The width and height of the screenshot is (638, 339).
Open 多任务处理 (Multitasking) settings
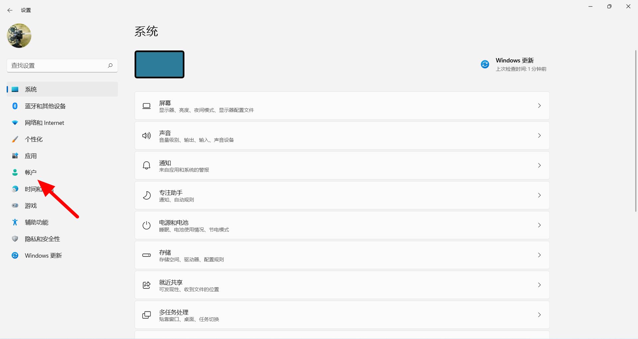pyautogui.click(x=342, y=315)
